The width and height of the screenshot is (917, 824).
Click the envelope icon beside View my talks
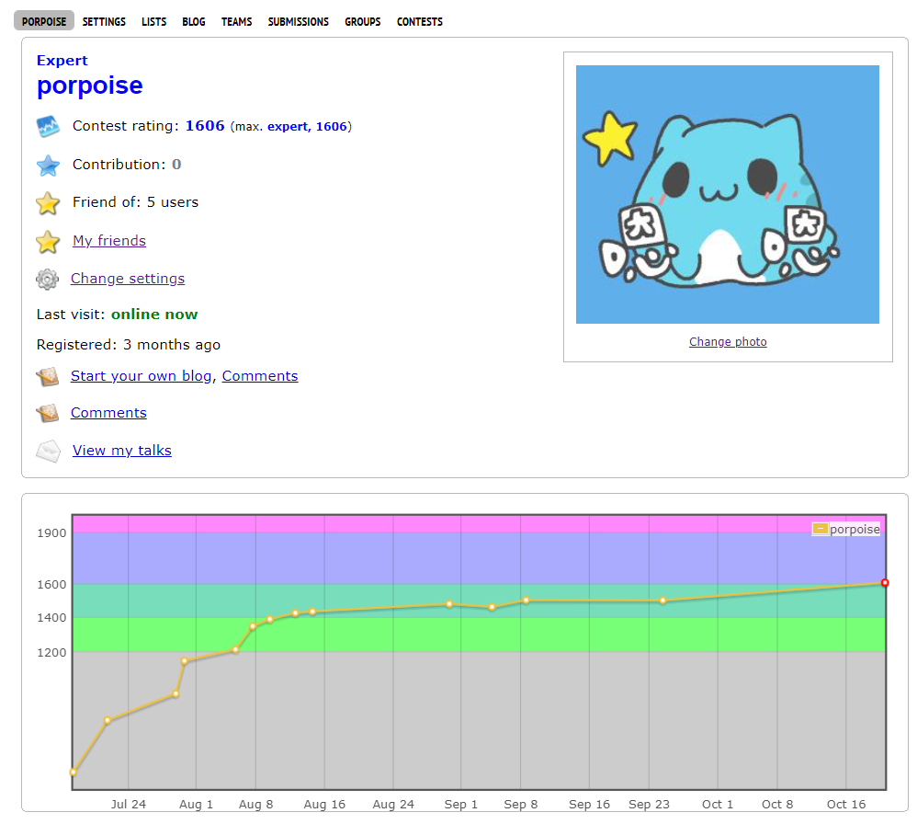tap(49, 452)
